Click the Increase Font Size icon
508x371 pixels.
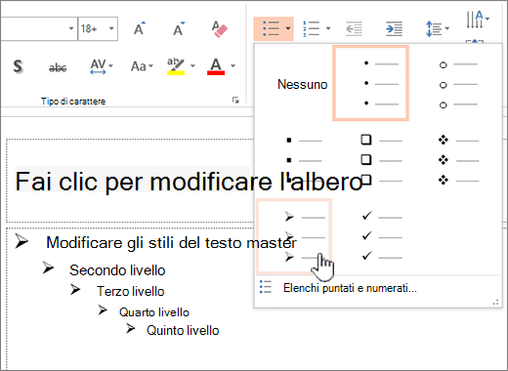[140, 28]
